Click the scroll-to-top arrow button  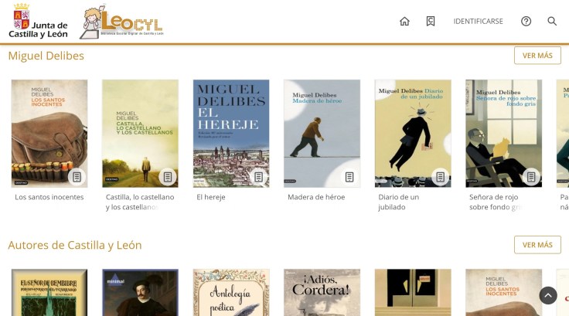coord(548,295)
